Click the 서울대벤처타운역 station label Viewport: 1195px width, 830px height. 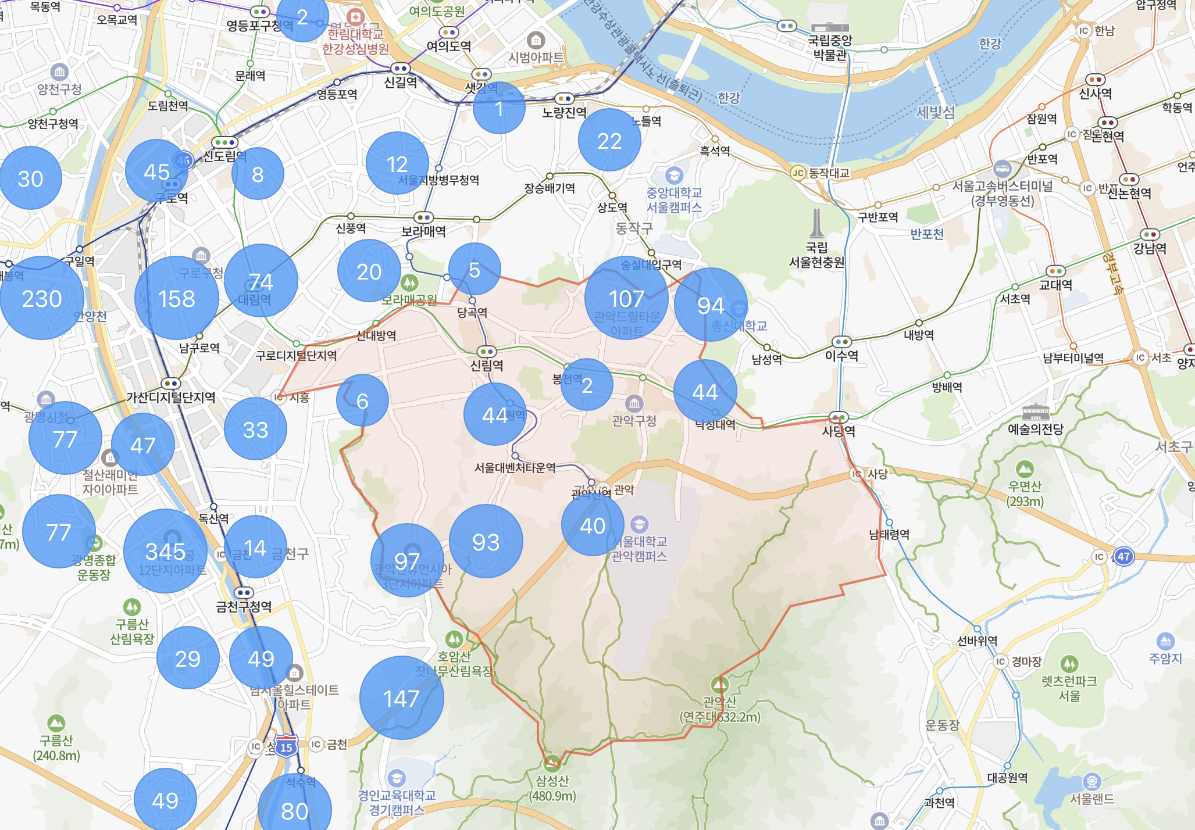[515, 467]
